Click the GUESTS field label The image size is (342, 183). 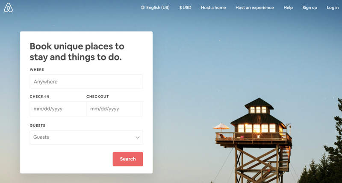[x=38, y=126]
